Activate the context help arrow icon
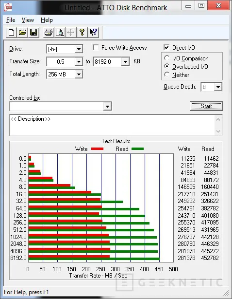The height and width of the screenshot is (299, 232). (x=93, y=32)
